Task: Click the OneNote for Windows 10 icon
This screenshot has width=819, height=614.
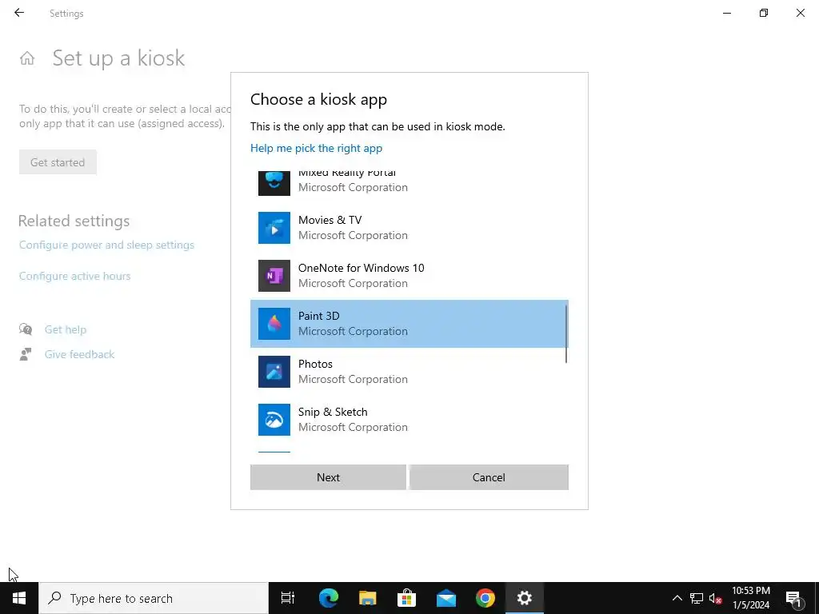Action: (274, 276)
